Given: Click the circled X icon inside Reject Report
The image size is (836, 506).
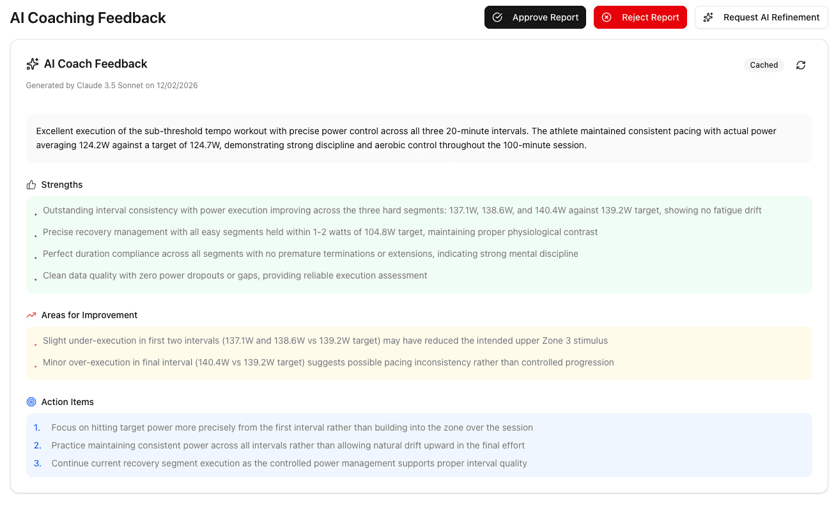Looking at the screenshot, I should click(606, 17).
